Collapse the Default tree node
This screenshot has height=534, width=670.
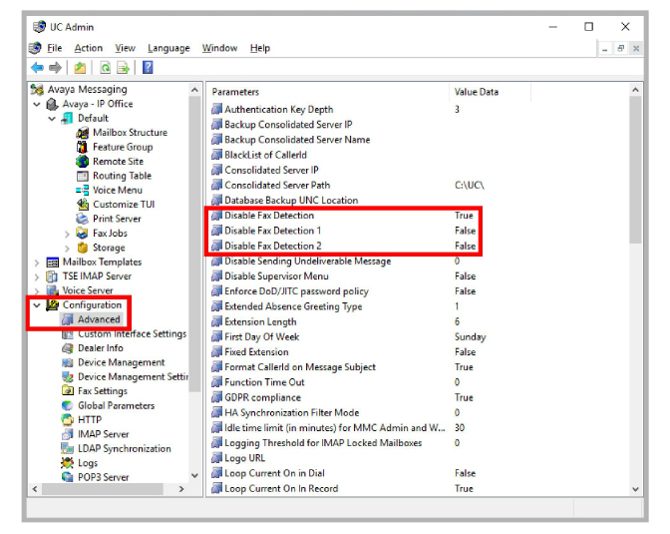coord(52,119)
